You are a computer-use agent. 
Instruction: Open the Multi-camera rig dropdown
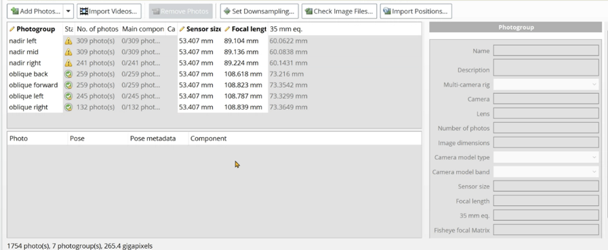(546, 84)
